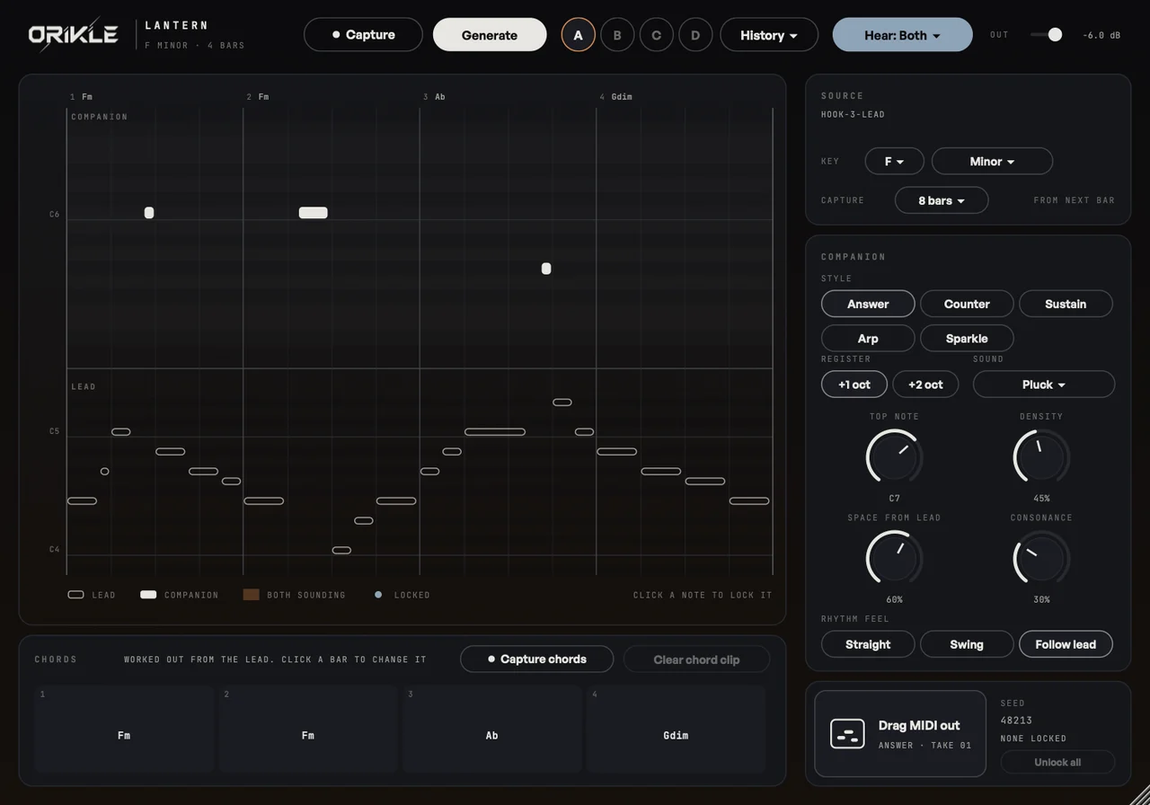Open the History dropdown

769,35
